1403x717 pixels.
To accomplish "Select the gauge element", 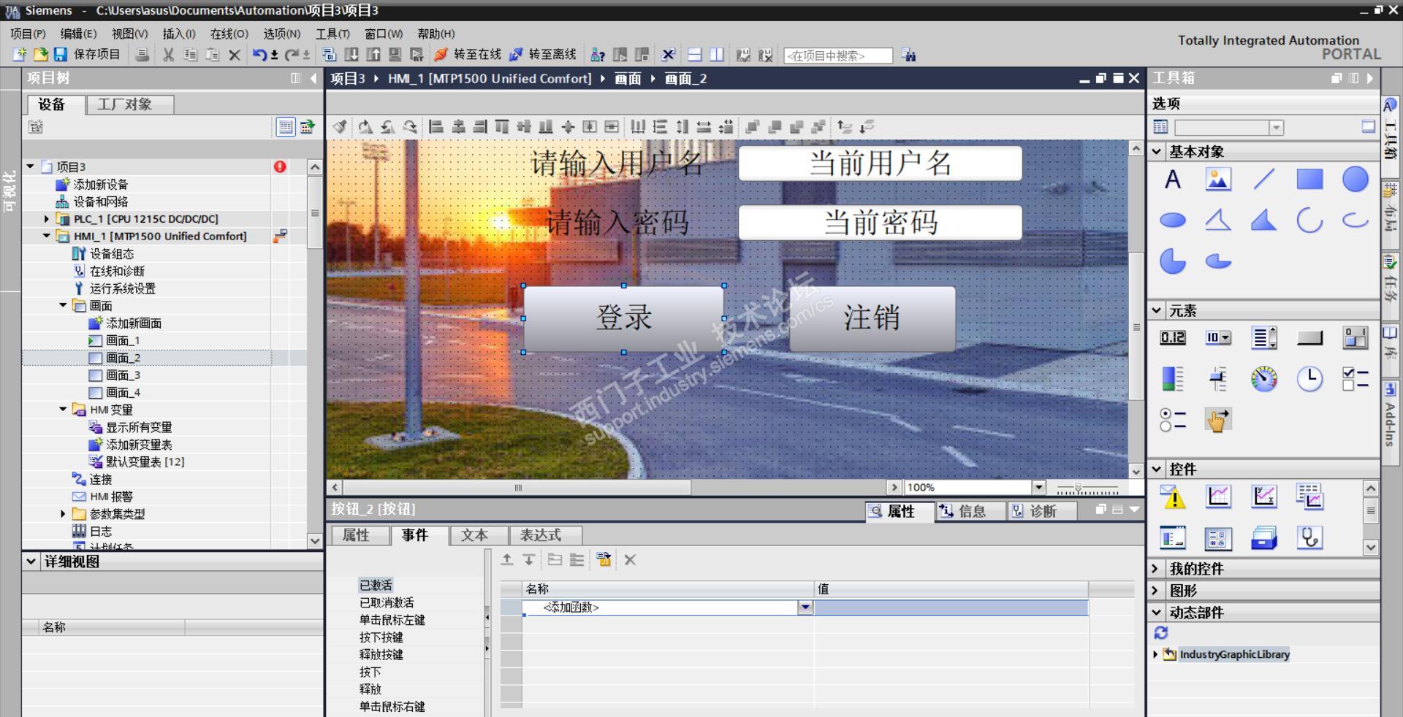I will pyautogui.click(x=1264, y=379).
